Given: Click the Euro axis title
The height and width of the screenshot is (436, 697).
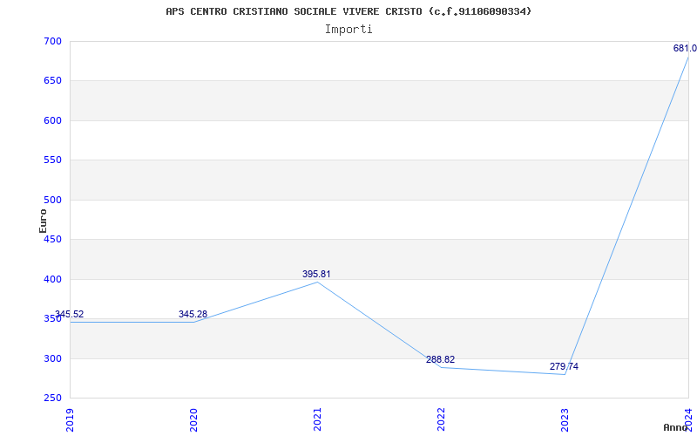Looking at the screenshot, I should (43, 221).
